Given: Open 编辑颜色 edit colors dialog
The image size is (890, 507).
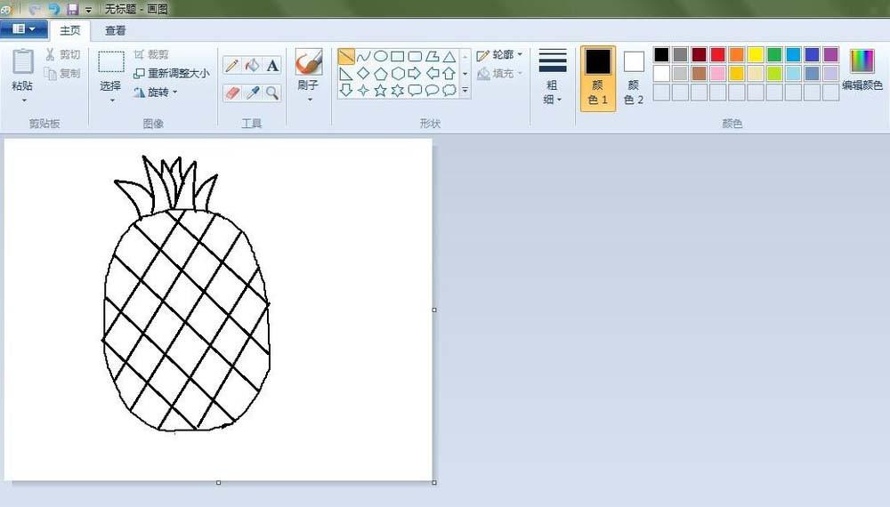Looking at the screenshot, I should 862,71.
